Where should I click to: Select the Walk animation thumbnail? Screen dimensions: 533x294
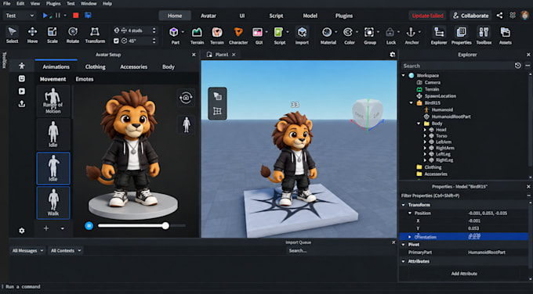pyautogui.click(x=53, y=203)
